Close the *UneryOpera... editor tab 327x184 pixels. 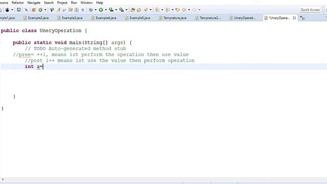(294, 18)
